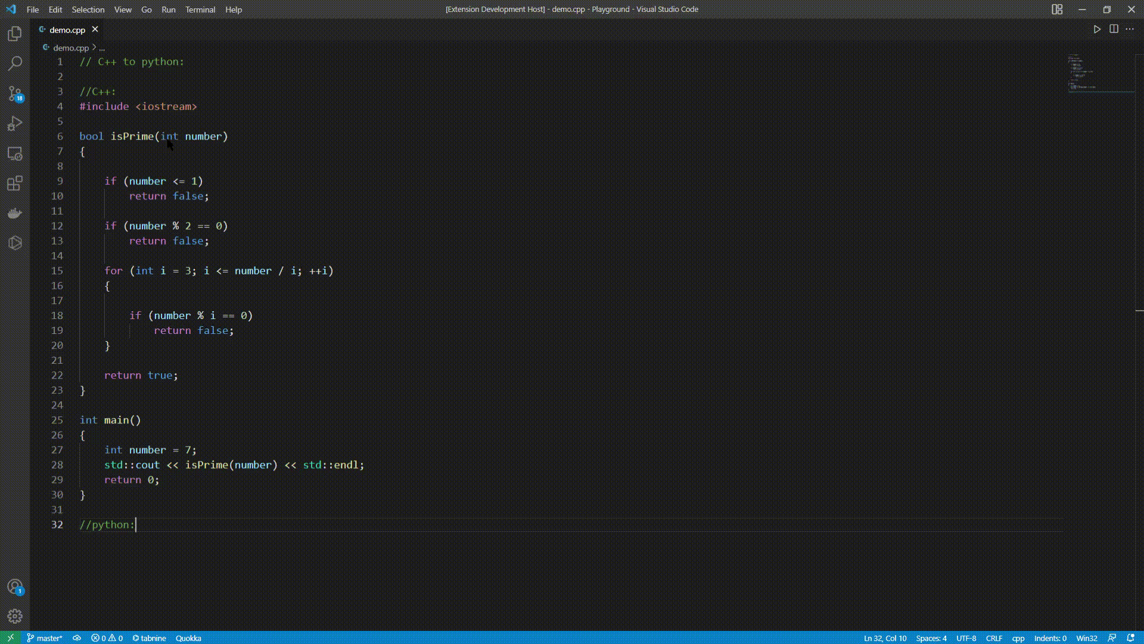The height and width of the screenshot is (644, 1144).
Task: Open the Run and Debug panel
Action: coord(14,123)
